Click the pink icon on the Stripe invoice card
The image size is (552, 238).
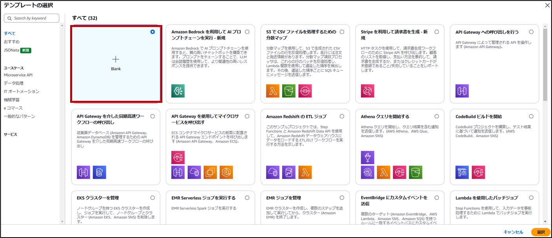pos(368,91)
